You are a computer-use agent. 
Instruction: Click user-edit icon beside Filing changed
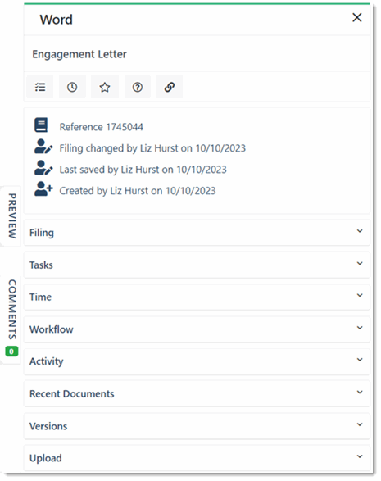pyautogui.click(x=43, y=147)
